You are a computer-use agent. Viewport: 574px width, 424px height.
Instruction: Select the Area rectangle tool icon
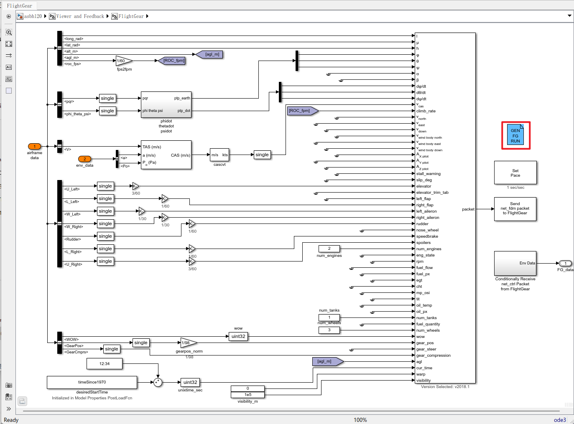(x=9, y=91)
